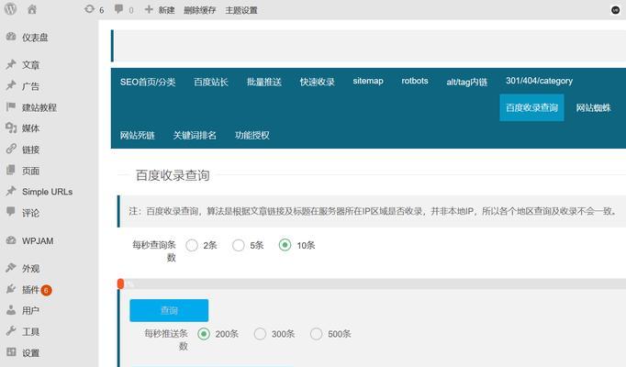The width and height of the screenshot is (626, 367).
Task: Click the 广告 pin icon
Action: tap(11, 85)
